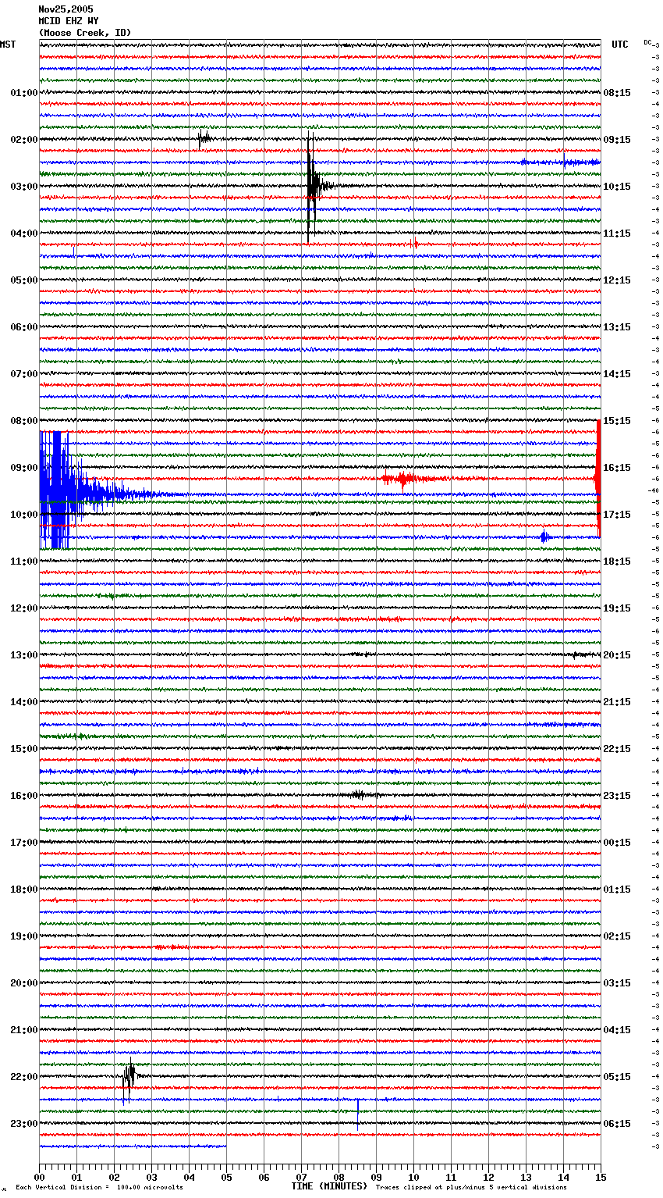
Task: Select the 23:00 MST time label
Action: [24, 1124]
